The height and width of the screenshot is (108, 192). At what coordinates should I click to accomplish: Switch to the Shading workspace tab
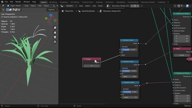99,2
